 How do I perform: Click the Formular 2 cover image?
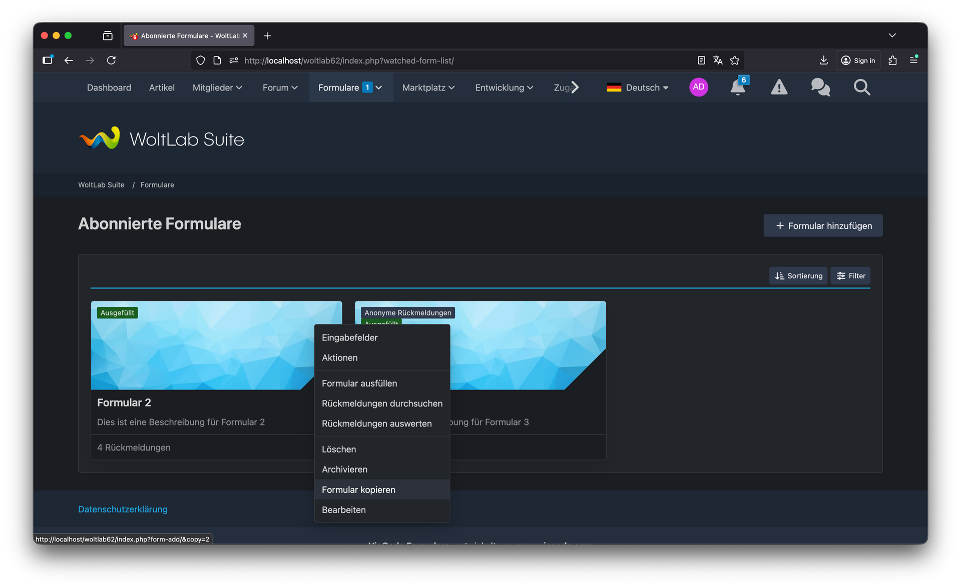coord(200,350)
